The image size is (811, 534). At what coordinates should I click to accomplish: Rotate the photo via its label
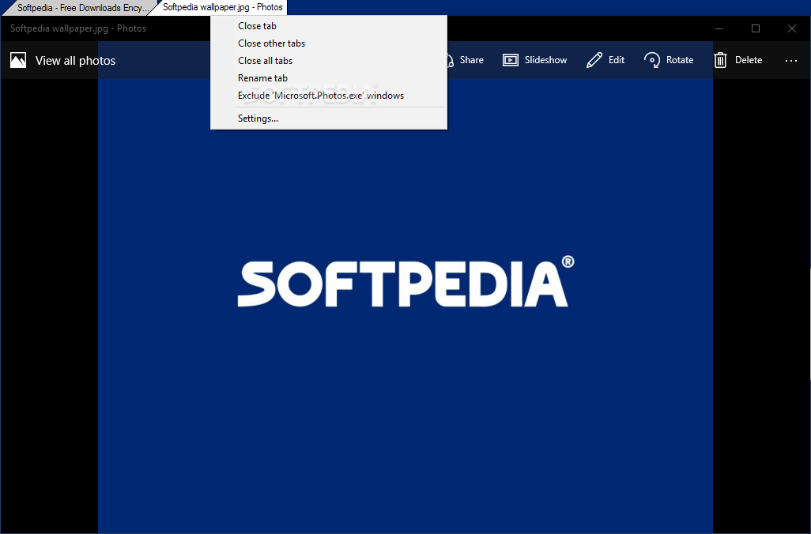[x=680, y=60]
